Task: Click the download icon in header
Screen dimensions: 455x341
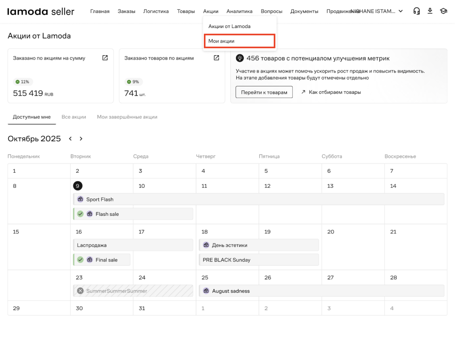Action: 430,11
